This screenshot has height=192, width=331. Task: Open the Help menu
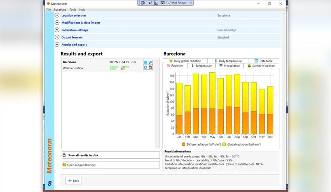82,10
